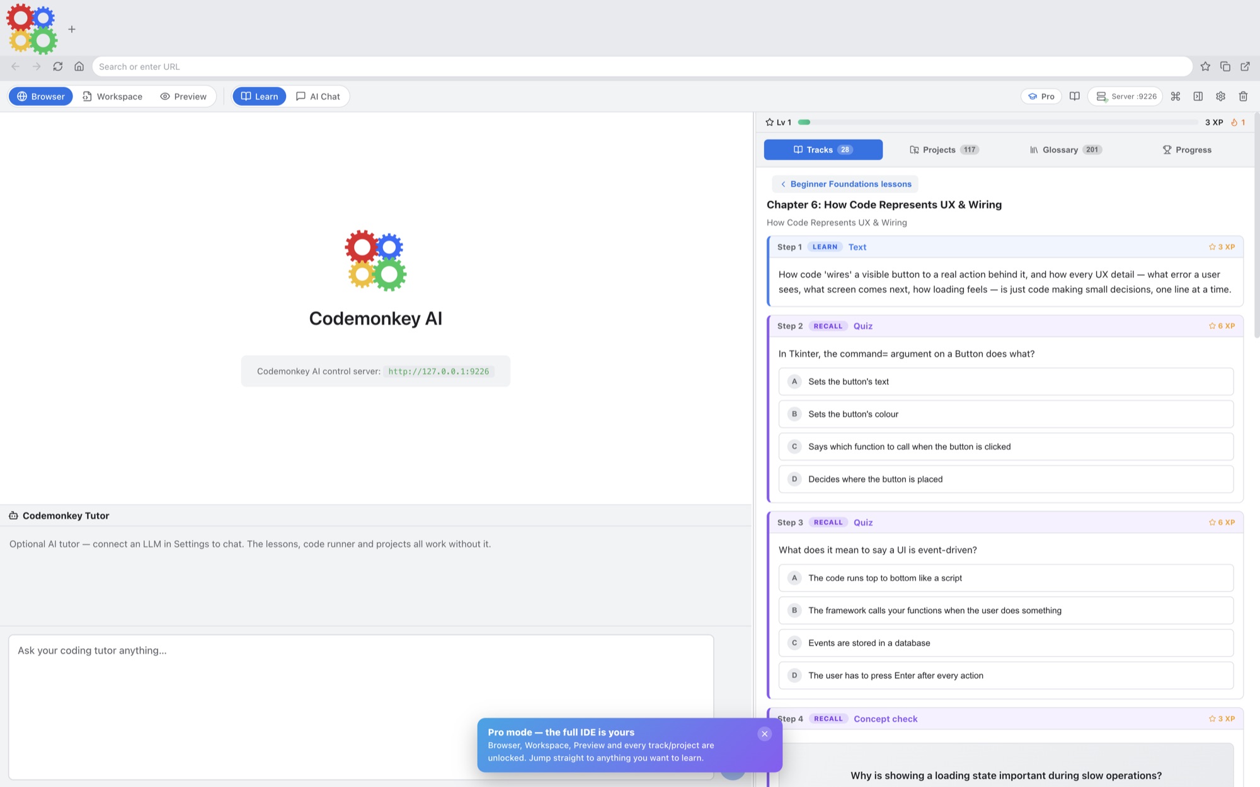Reload the page
Image resolution: width=1260 pixels, height=787 pixels.
click(58, 66)
